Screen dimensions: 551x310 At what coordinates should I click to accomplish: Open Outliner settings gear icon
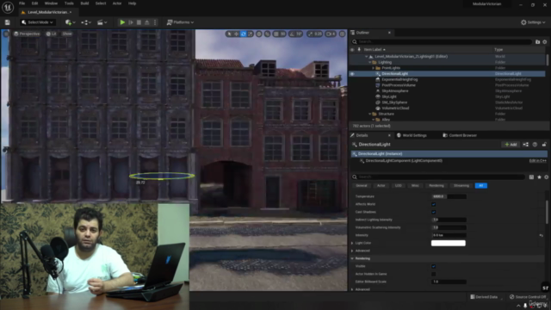tap(545, 42)
